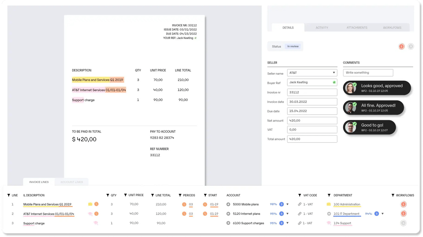Click the clock icon next to Mobile Plans description

click(x=96, y=204)
